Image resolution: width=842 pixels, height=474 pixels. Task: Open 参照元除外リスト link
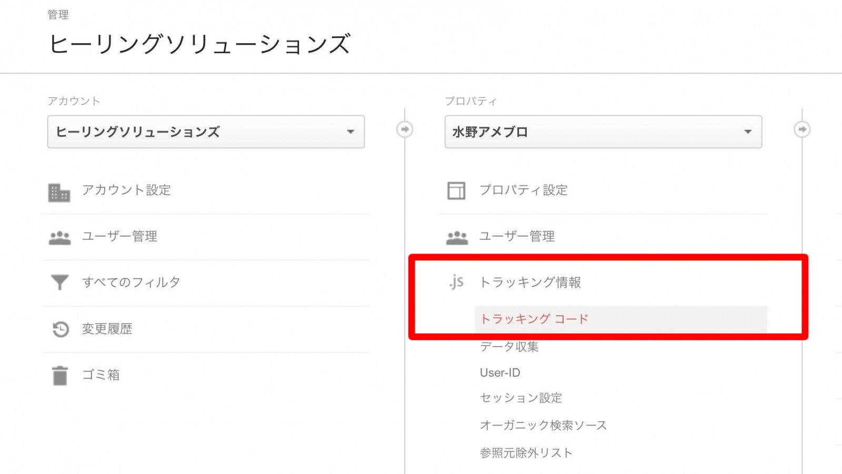pos(526,452)
